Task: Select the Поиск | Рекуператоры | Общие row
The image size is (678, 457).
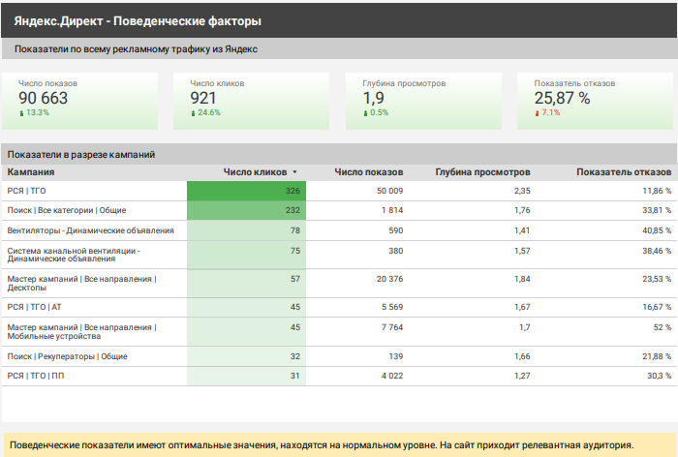Action: [x=67, y=356]
